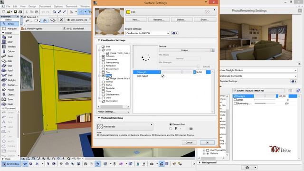Click the rendered living room preview image
The width and height of the screenshot is (304, 171).
(x=256, y=37)
